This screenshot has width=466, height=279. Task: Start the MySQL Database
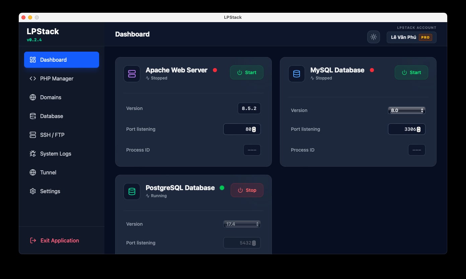click(x=411, y=72)
